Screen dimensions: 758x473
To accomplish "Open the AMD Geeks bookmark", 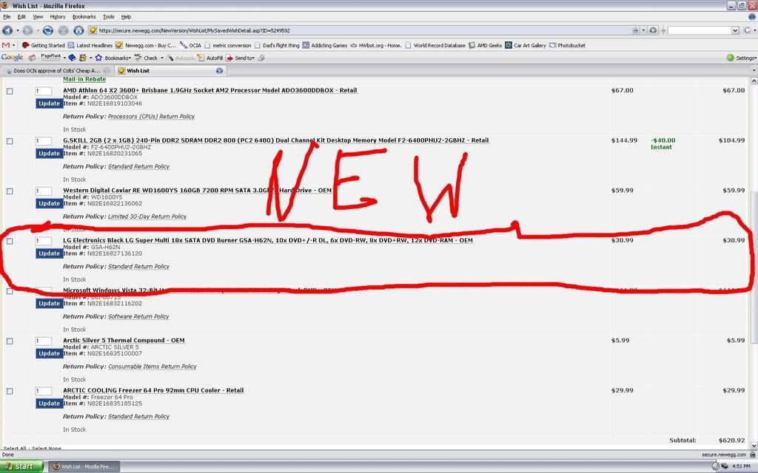I will tap(486, 45).
